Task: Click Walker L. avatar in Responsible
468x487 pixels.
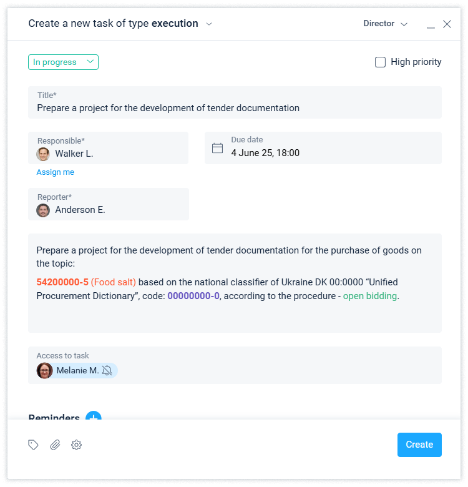Action: [43, 154]
